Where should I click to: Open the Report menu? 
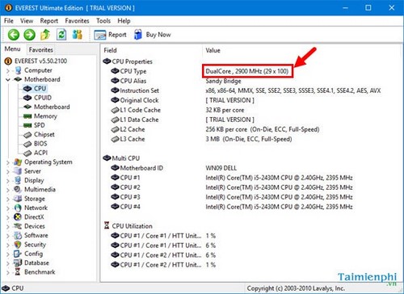click(x=49, y=21)
